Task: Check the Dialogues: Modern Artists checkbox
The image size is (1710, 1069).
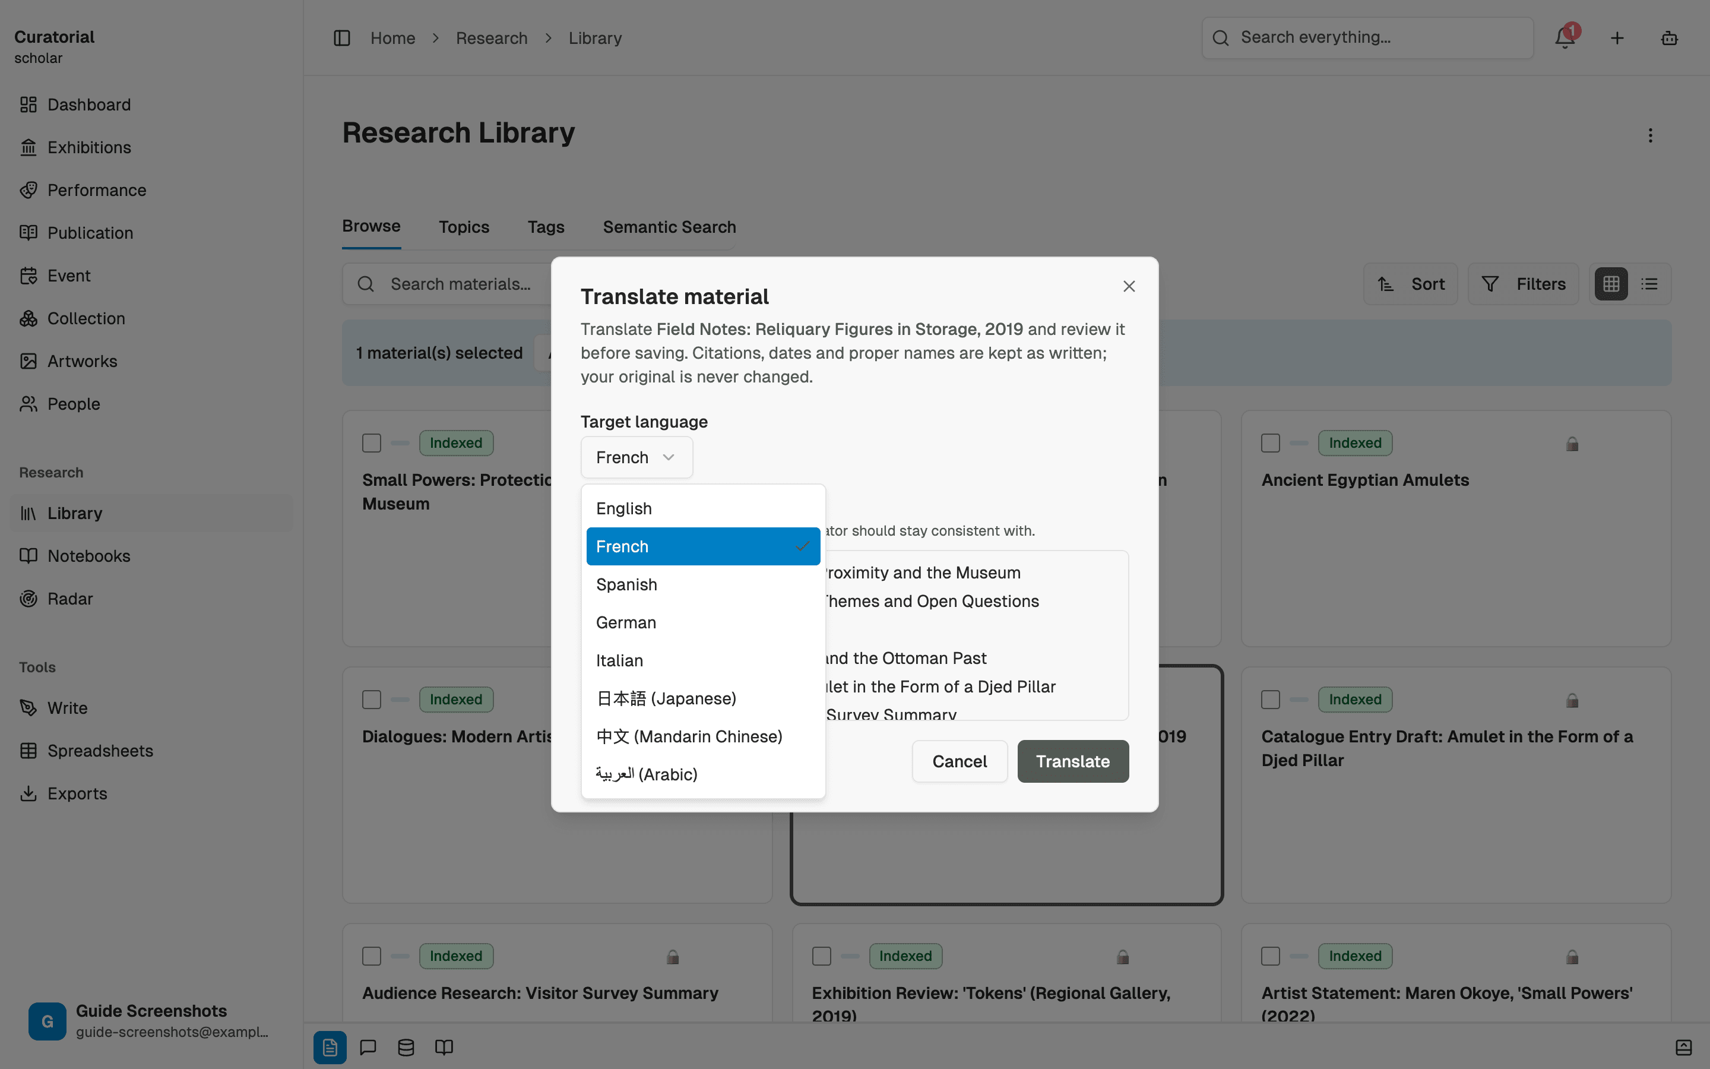Action: [372, 700]
